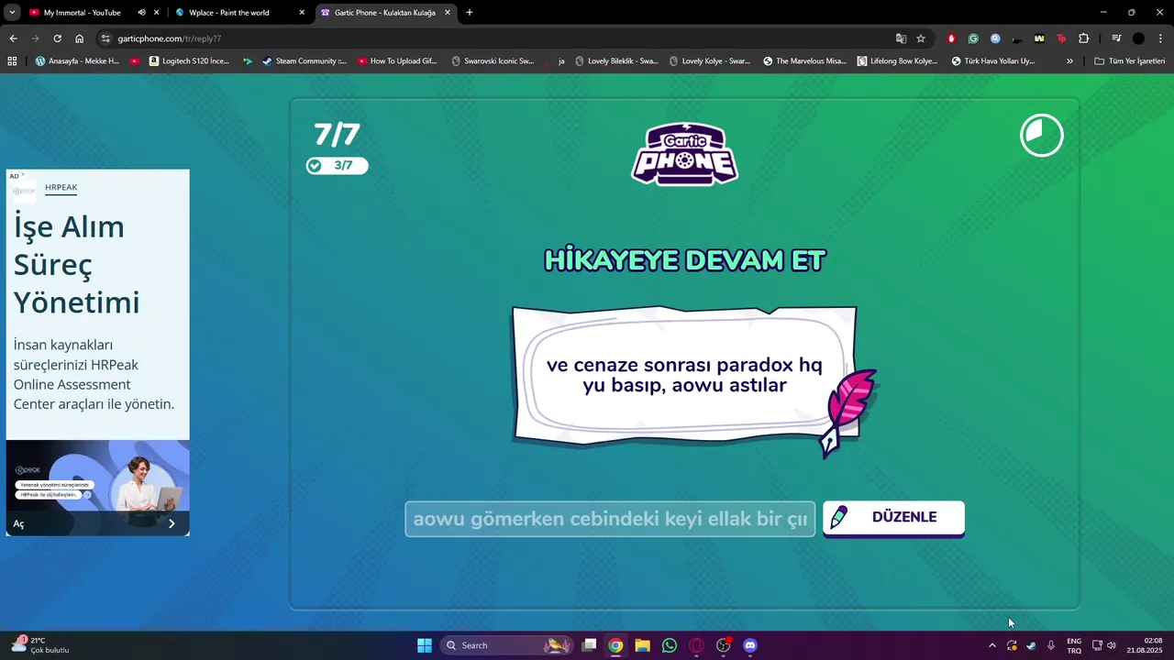
Task: Open Tüm Yer İşaretleri folder
Action: pos(1130,61)
